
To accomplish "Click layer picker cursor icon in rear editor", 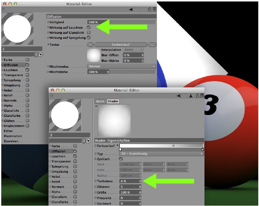I will (x=41, y=54).
